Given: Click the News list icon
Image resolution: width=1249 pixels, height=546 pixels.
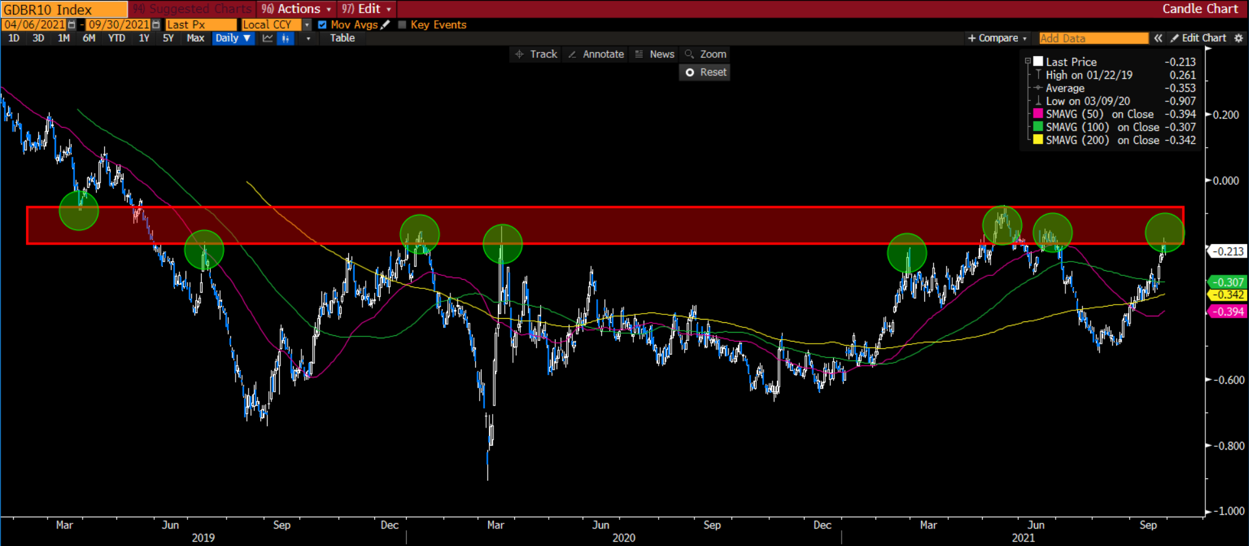Looking at the screenshot, I should [x=639, y=55].
